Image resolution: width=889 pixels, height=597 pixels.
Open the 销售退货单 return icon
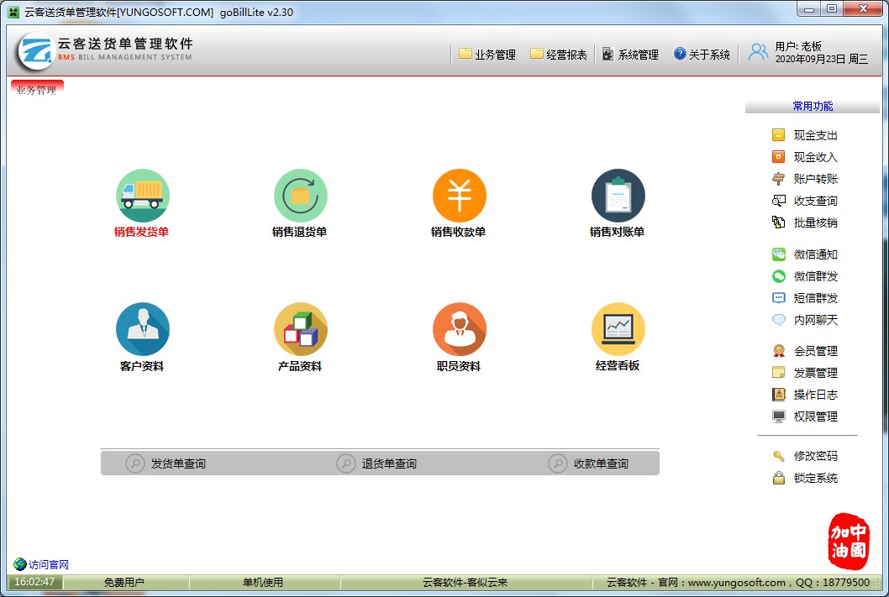point(300,196)
